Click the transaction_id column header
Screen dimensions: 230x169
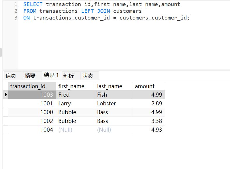(x=32, y=86)
